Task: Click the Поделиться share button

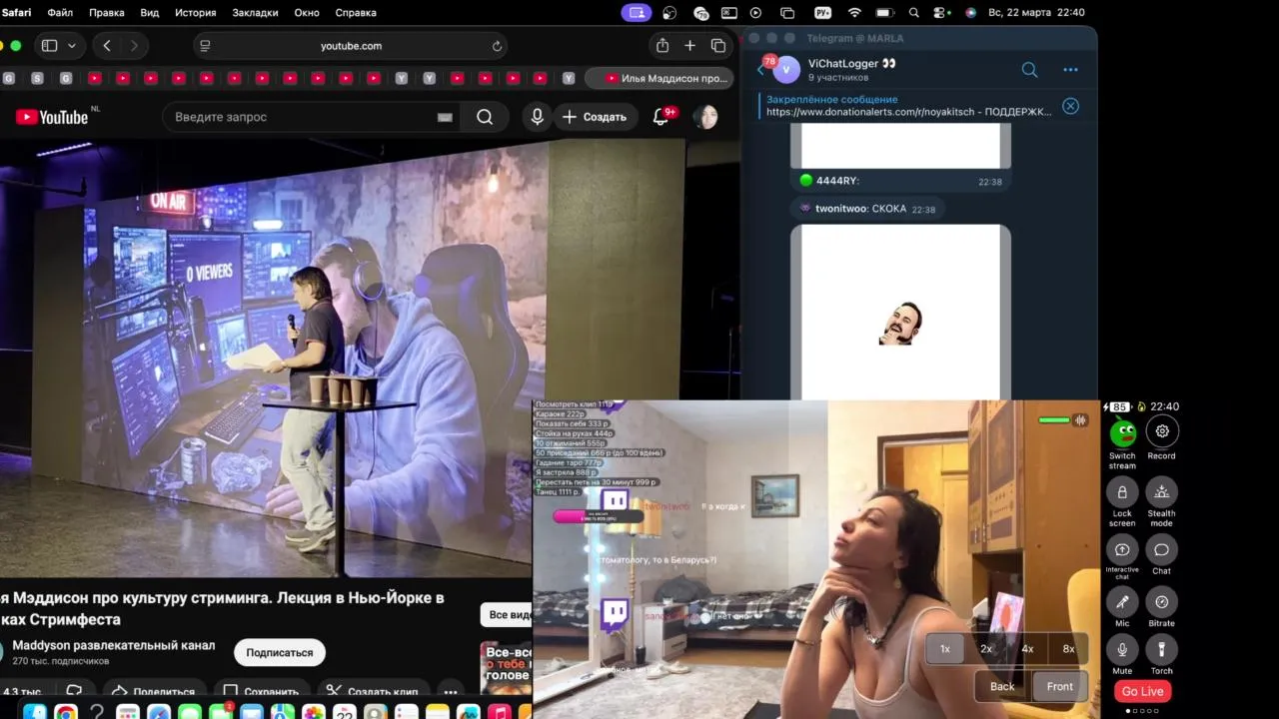Action: pyautogui.click(x=155, y=691)
